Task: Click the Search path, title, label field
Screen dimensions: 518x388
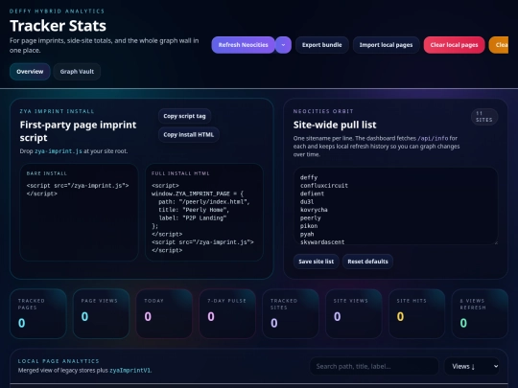Action: coord(374,366)
